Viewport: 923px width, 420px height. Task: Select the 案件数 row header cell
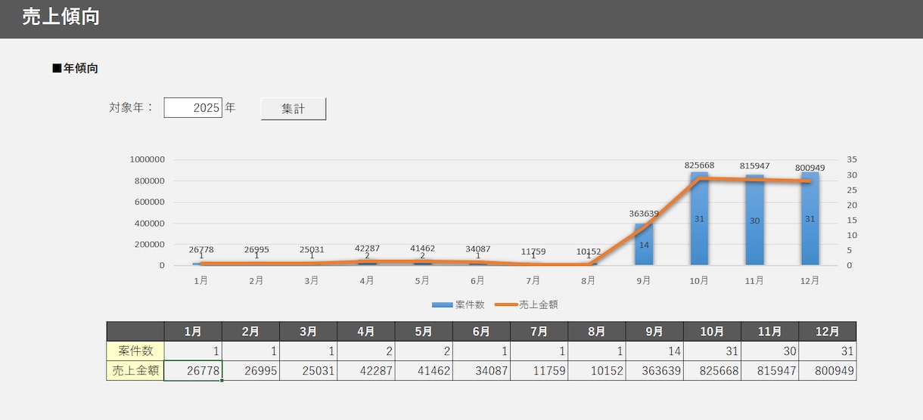point(135,351)
